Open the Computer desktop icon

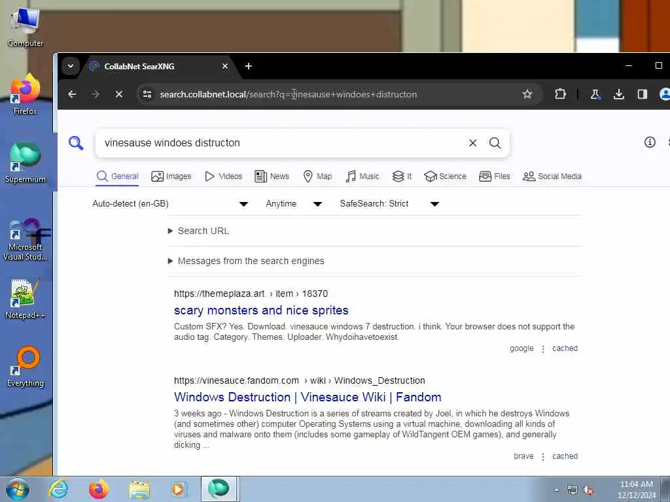[26, 26]
